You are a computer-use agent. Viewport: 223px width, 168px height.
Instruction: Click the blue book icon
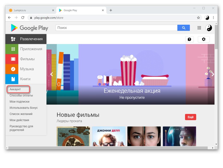click(13, 79)
